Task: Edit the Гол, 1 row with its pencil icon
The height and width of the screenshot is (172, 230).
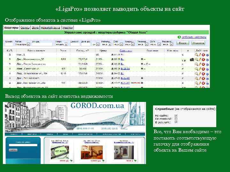Action: click(x=200, y=55)
